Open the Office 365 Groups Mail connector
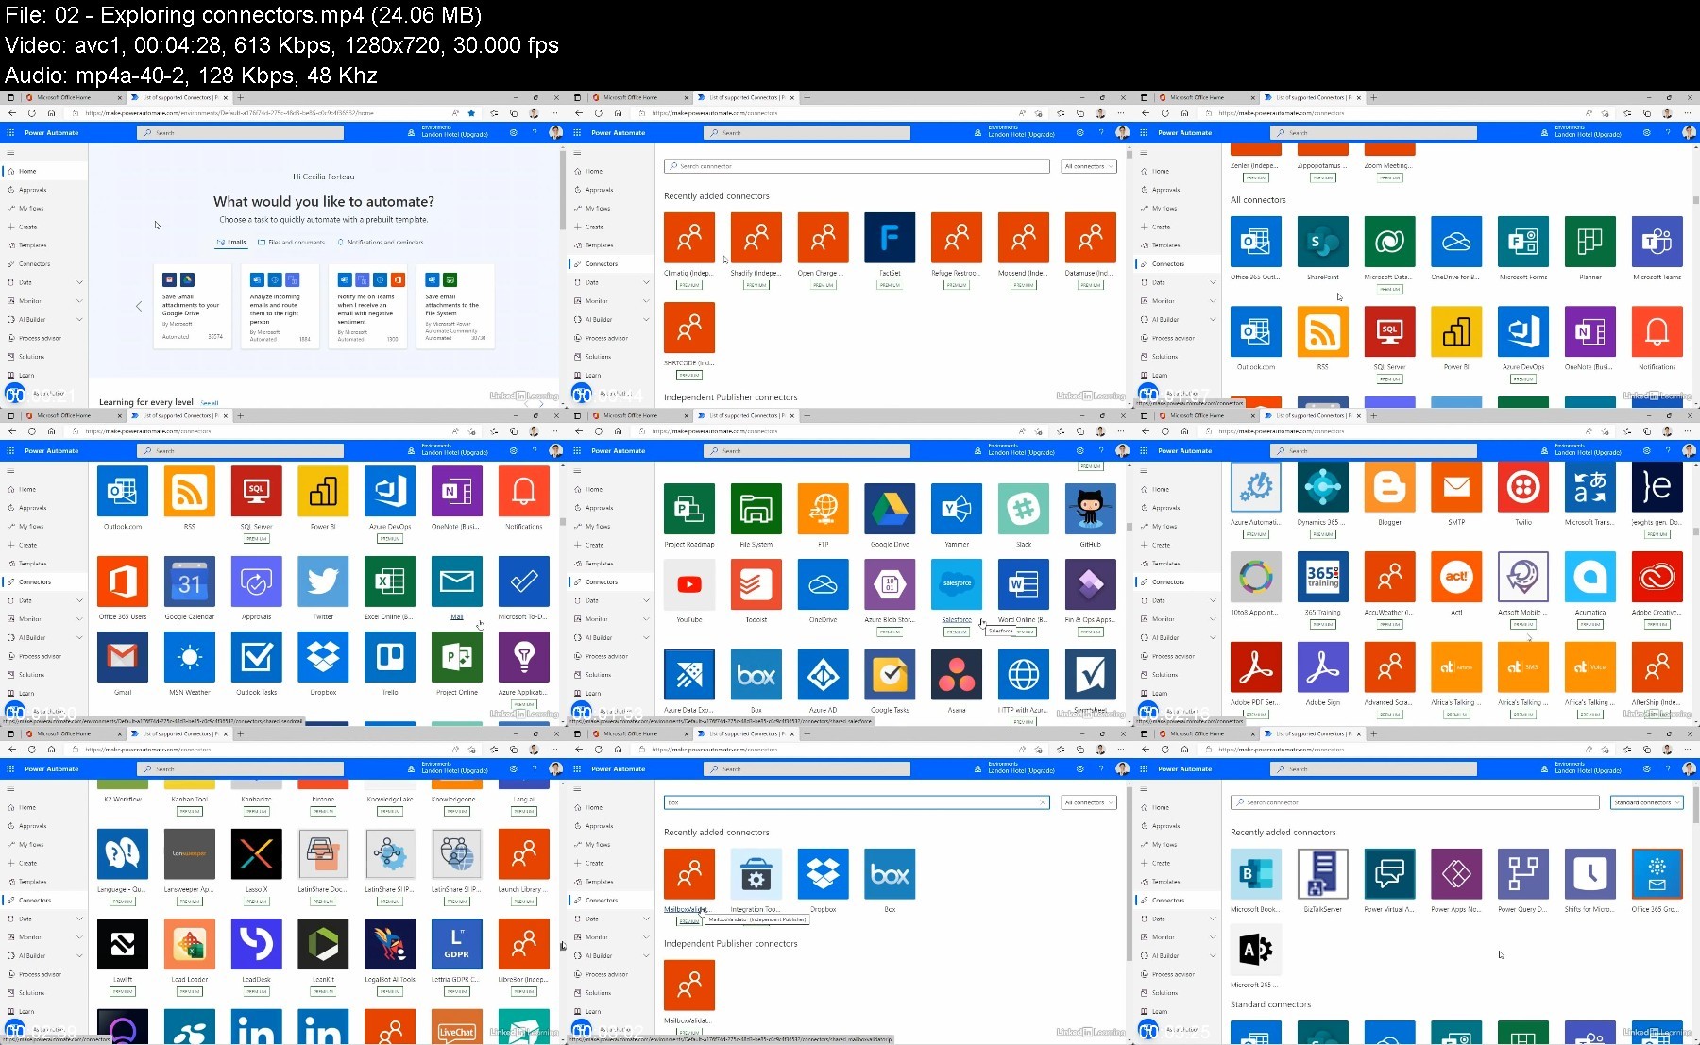Image resolution: width=1700 pixels, height=1045 pixels. pos(1657,874)
